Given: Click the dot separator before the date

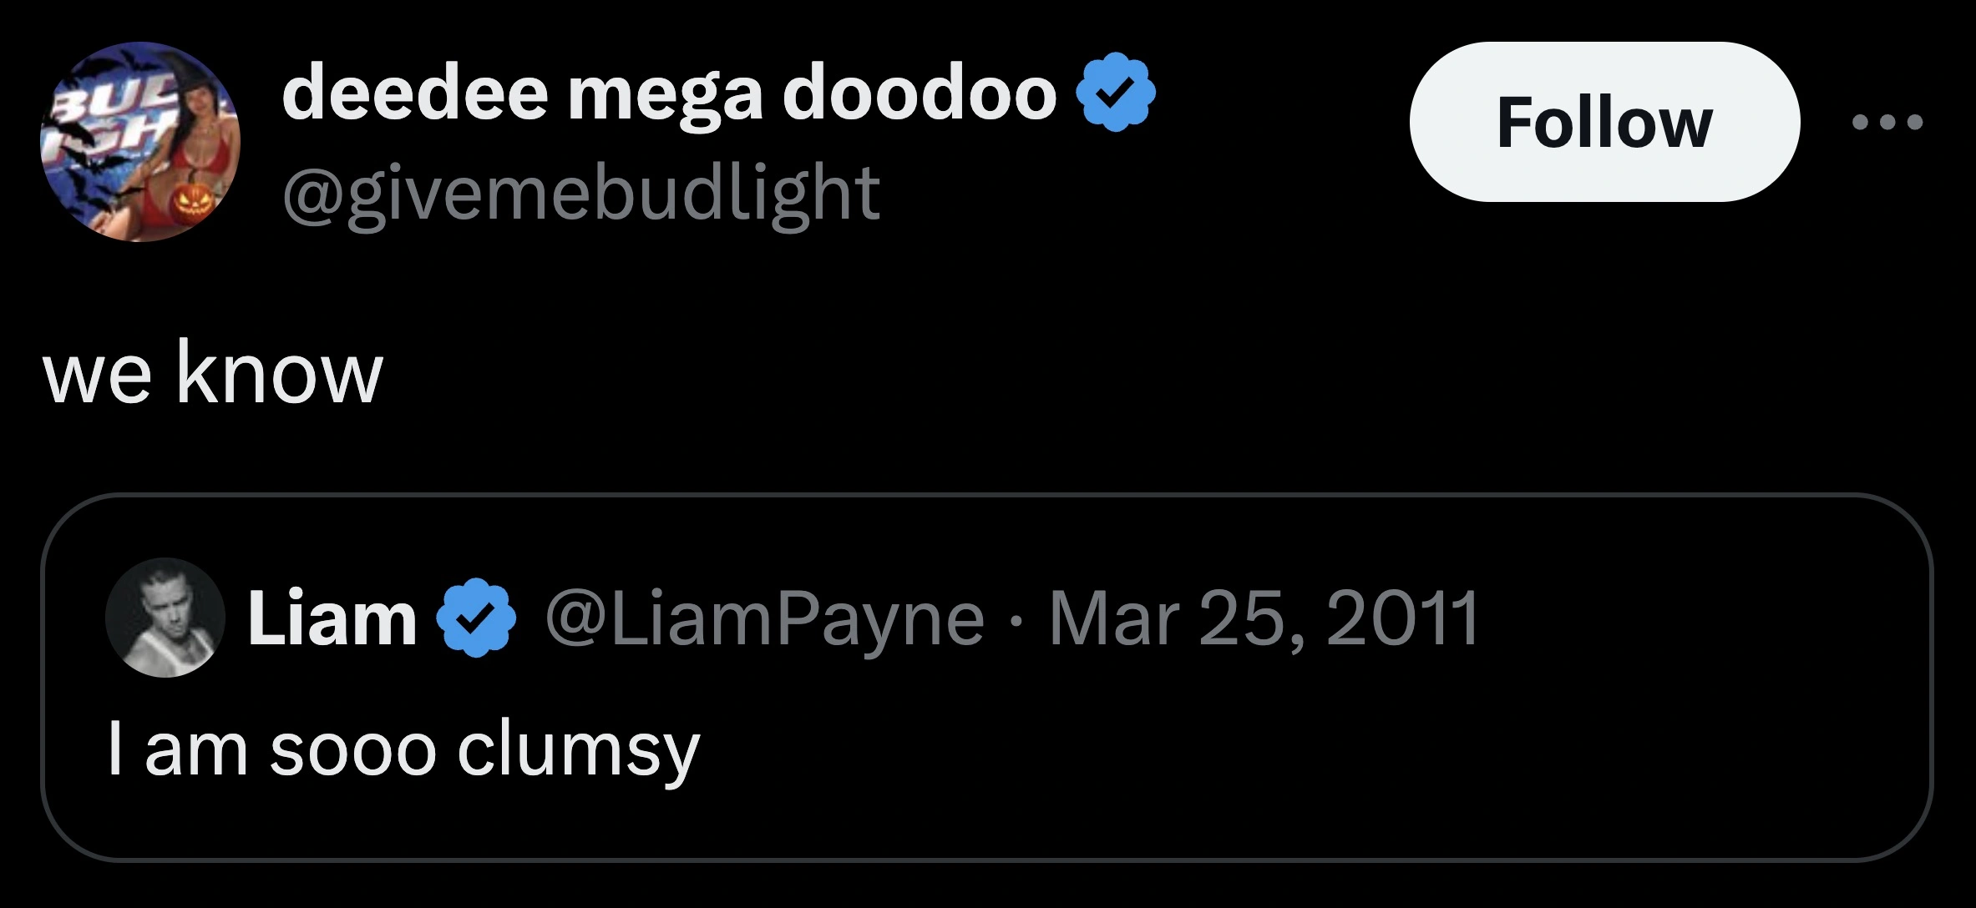Looking at the screenshot, I should point(1016,620).
